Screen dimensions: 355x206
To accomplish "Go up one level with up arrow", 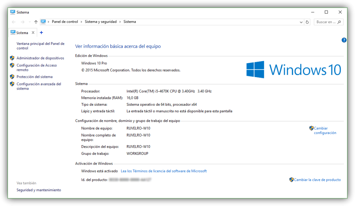I will click(x=36, y=22).
